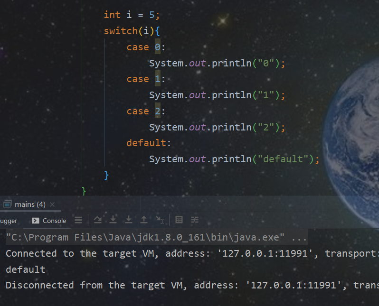Click the mains session window icon
The image size is (379, 306).
pos(7,204)
